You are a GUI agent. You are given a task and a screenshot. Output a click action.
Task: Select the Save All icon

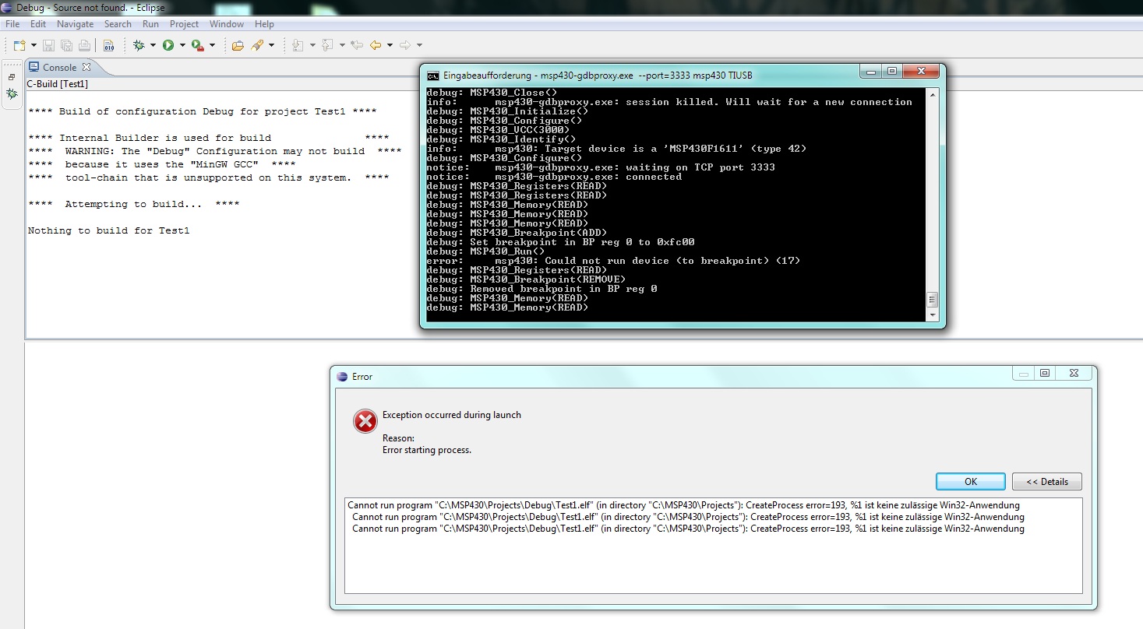pyautogui.click(x=66, y=44)
